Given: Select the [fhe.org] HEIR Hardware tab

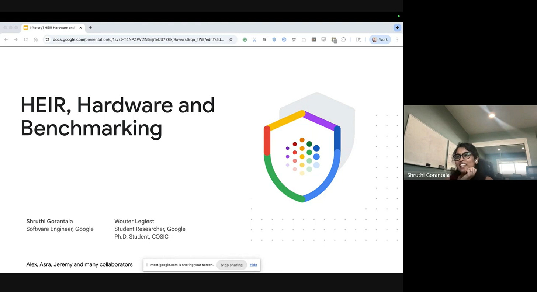Looking at the screenshot, I should 53,28.
